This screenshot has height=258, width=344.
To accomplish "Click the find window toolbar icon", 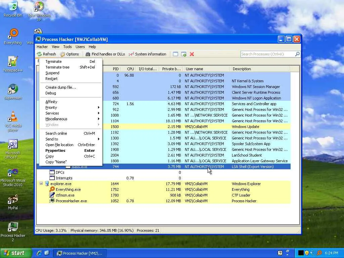I will (175, 54).
